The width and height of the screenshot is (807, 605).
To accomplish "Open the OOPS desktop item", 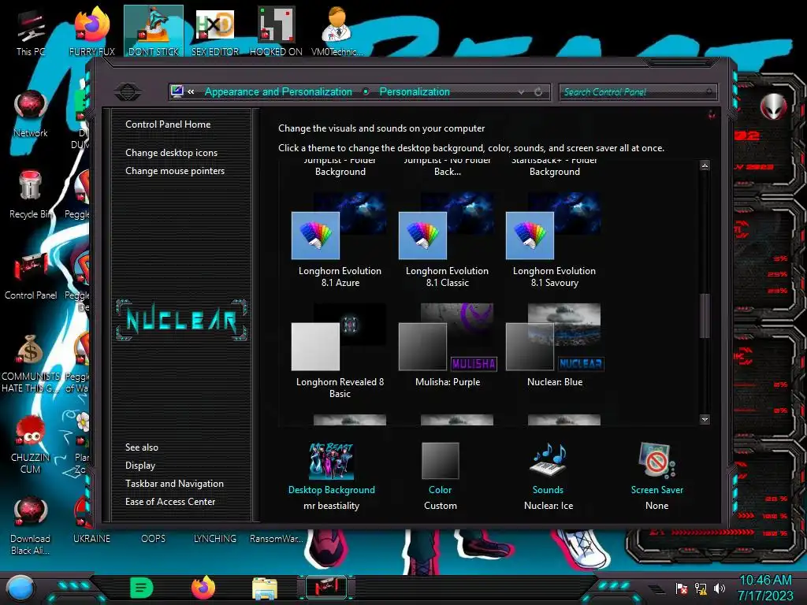I will 154,539.
